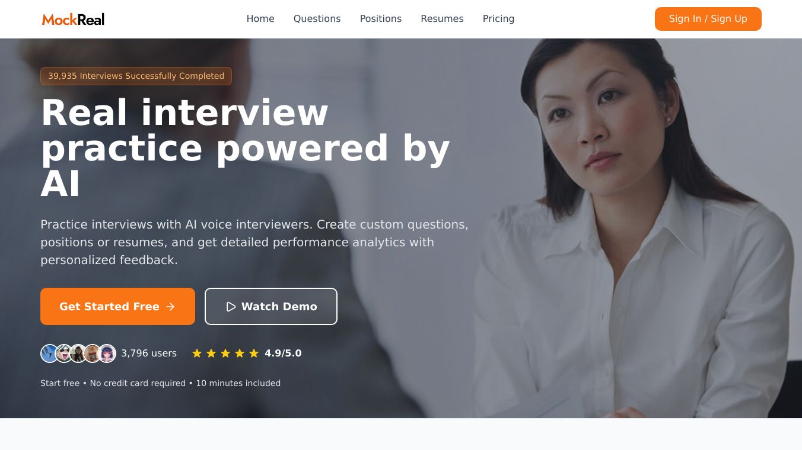The width and height of the screenshot is (802, 450).
Task: Open the Home nav item
Action: pyautogui.click(x=260, y=19)
